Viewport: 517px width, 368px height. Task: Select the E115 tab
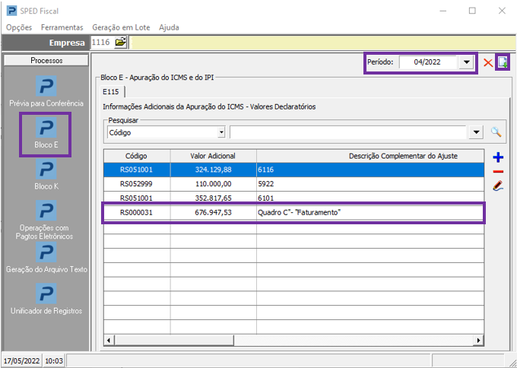(111, 92)
